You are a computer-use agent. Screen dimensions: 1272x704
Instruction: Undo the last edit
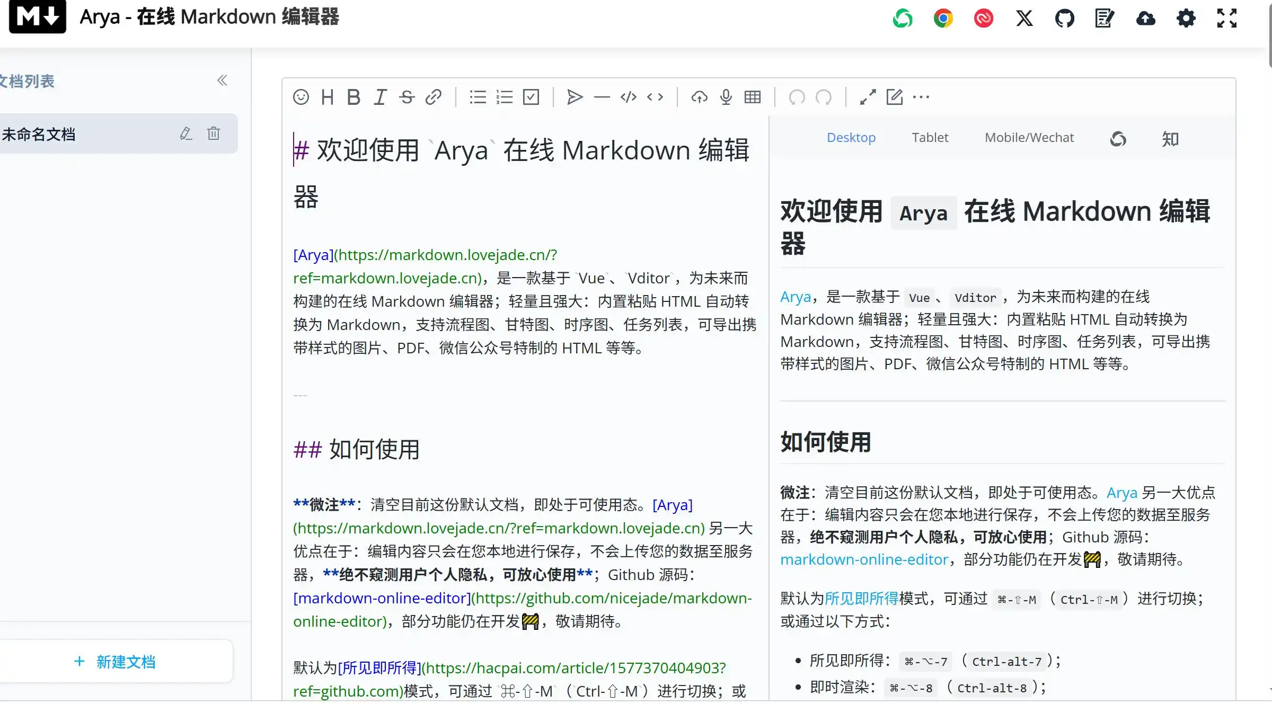797,97
